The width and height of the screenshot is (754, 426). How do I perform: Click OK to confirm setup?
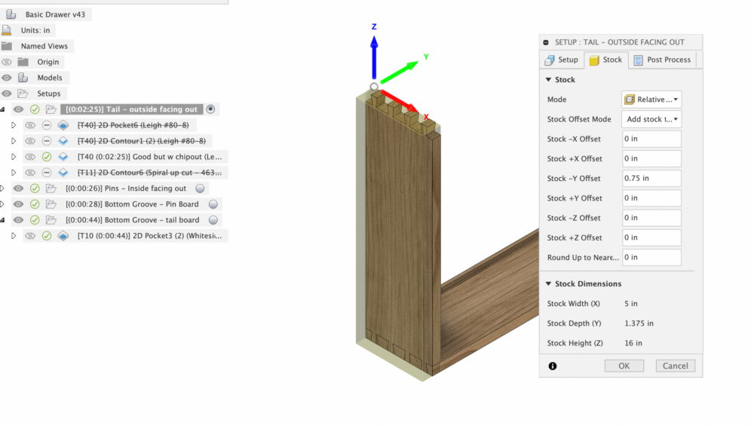(624, 366)
